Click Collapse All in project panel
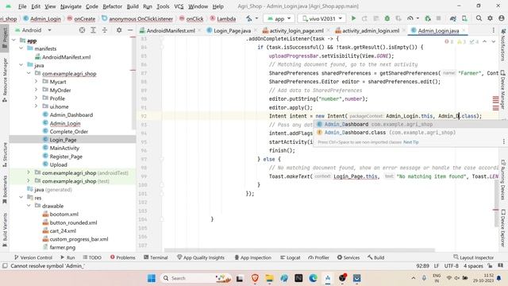 (x=104, y=30)
